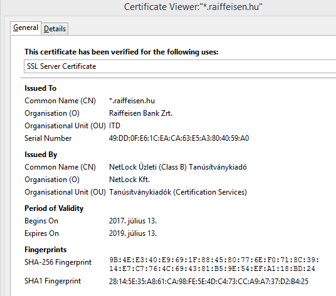Click the Expires On label
This screenshot has height=296, width=336.
tap(41, 233)
